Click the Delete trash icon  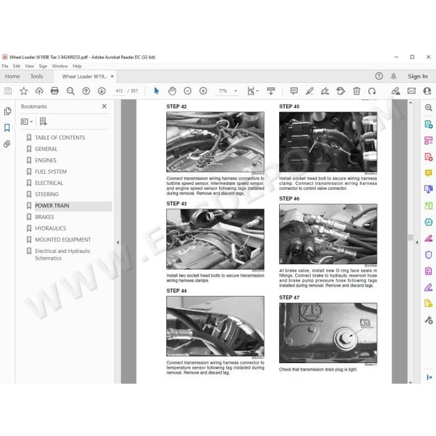pyautogui.click(x=356, y=91)
